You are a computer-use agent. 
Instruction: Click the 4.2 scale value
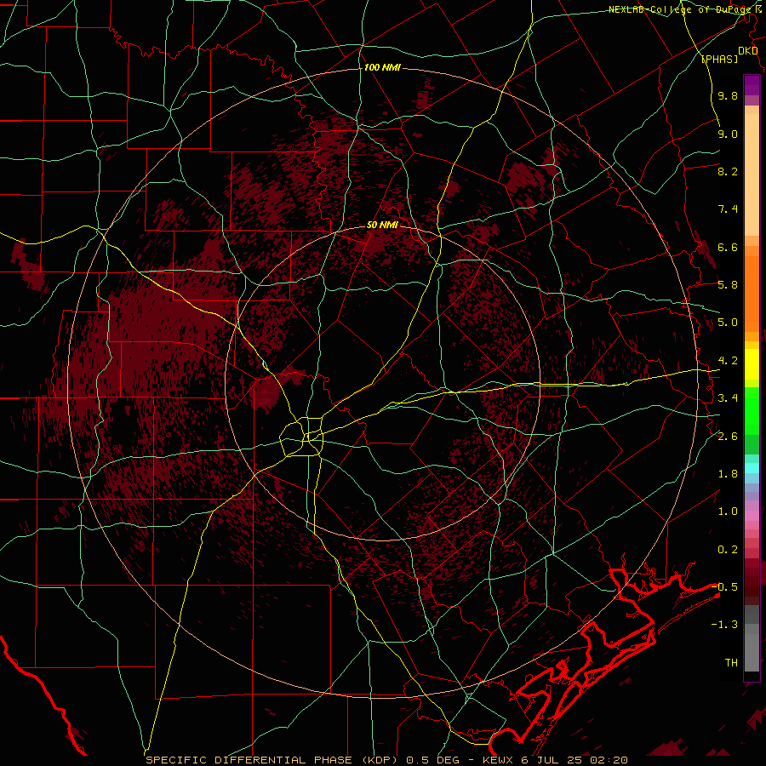pos(728,361)
